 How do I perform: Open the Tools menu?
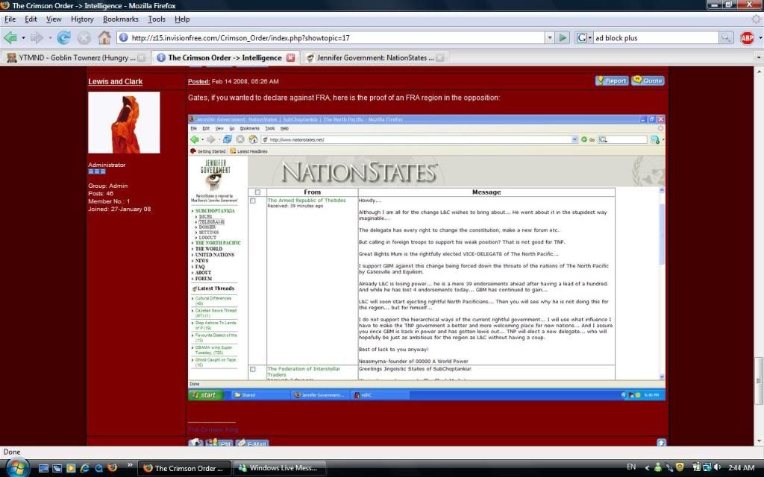[157, 19]
